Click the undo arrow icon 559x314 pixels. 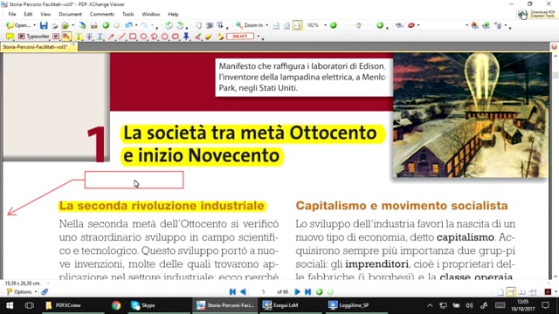pyautogui.click(x=128, y=25)
